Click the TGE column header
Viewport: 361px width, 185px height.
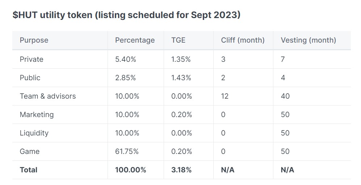pyautogui.click(x=179, y=40)
